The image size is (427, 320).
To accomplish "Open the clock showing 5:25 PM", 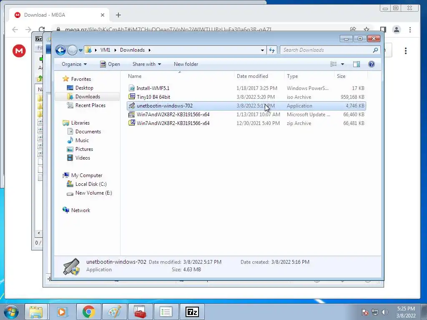I will coord(406,312).
